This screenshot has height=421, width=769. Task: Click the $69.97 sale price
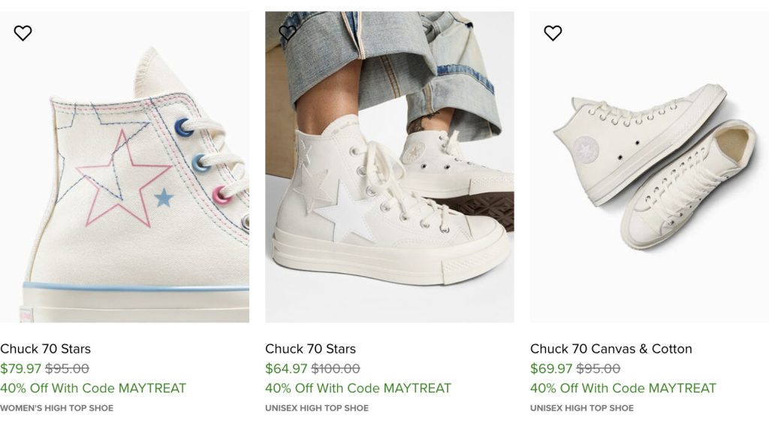[x=551, y=368]
